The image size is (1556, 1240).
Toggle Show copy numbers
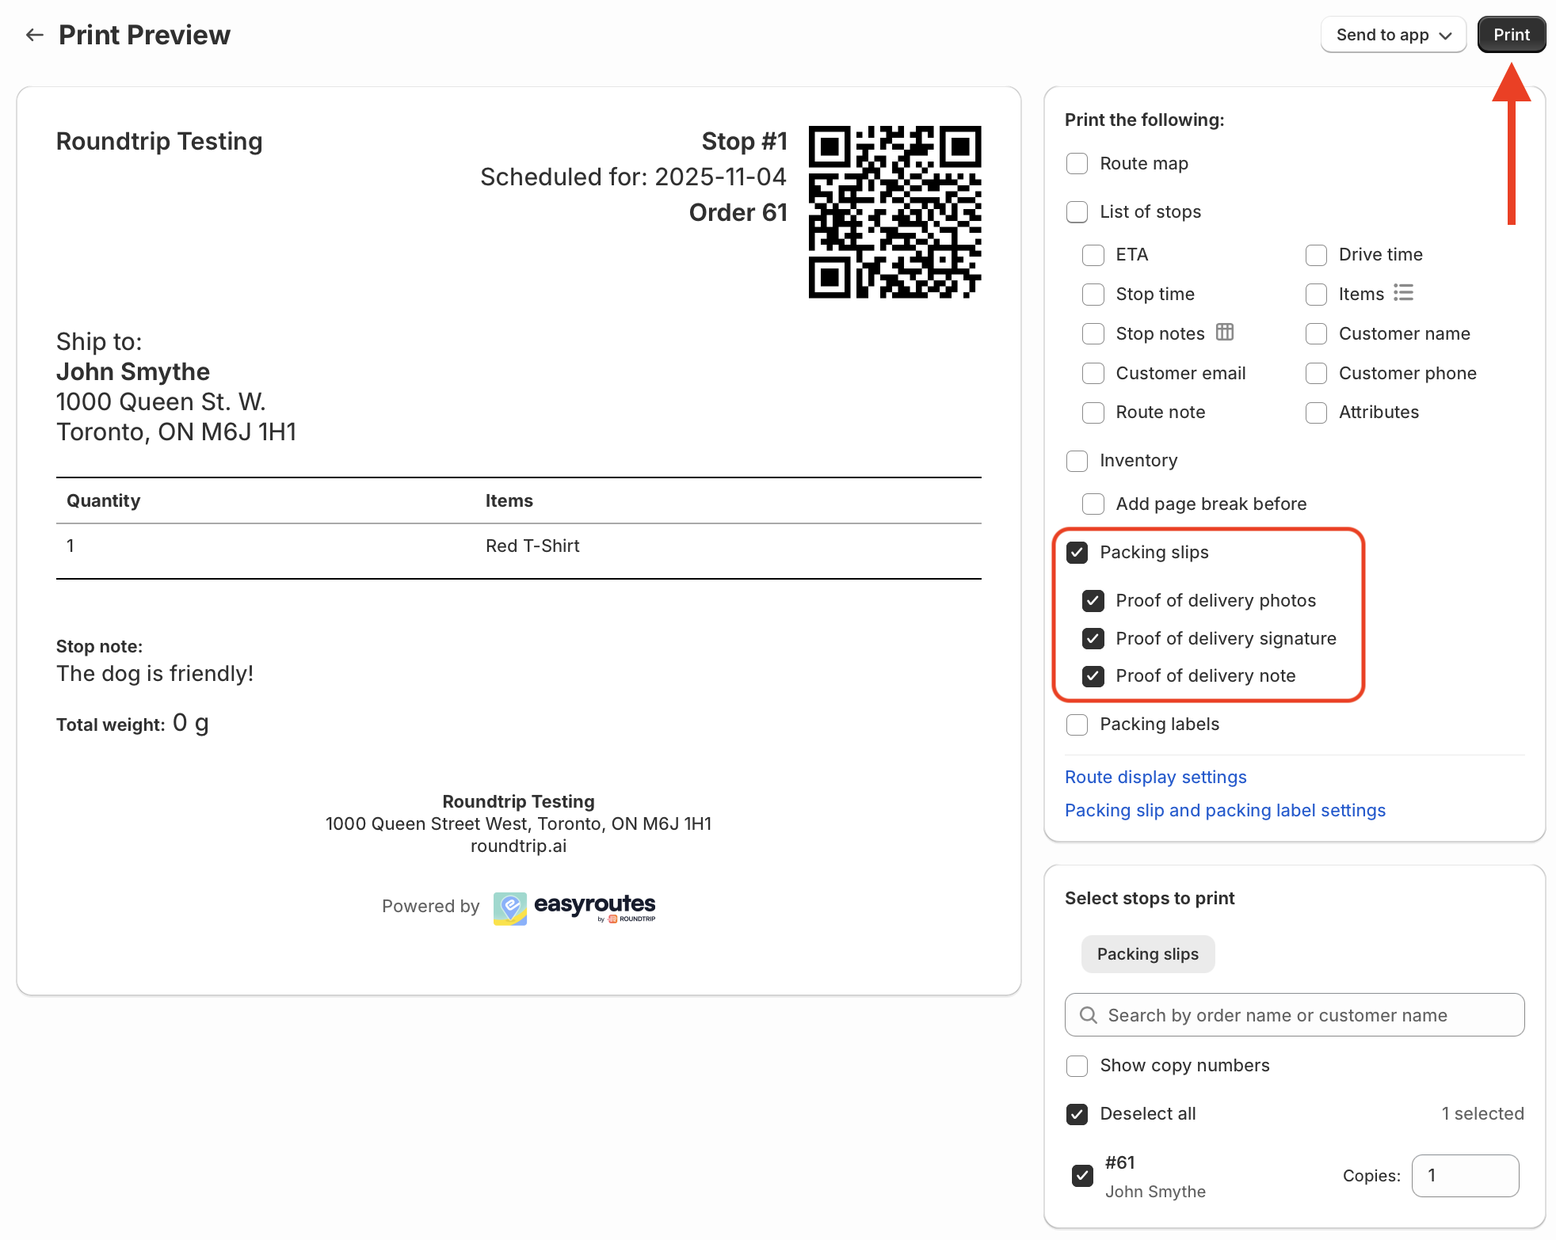tap(1077, 1066)
